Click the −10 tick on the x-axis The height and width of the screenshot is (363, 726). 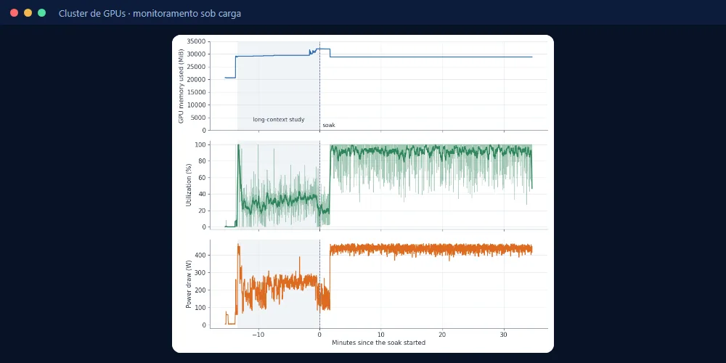(258, 335)
